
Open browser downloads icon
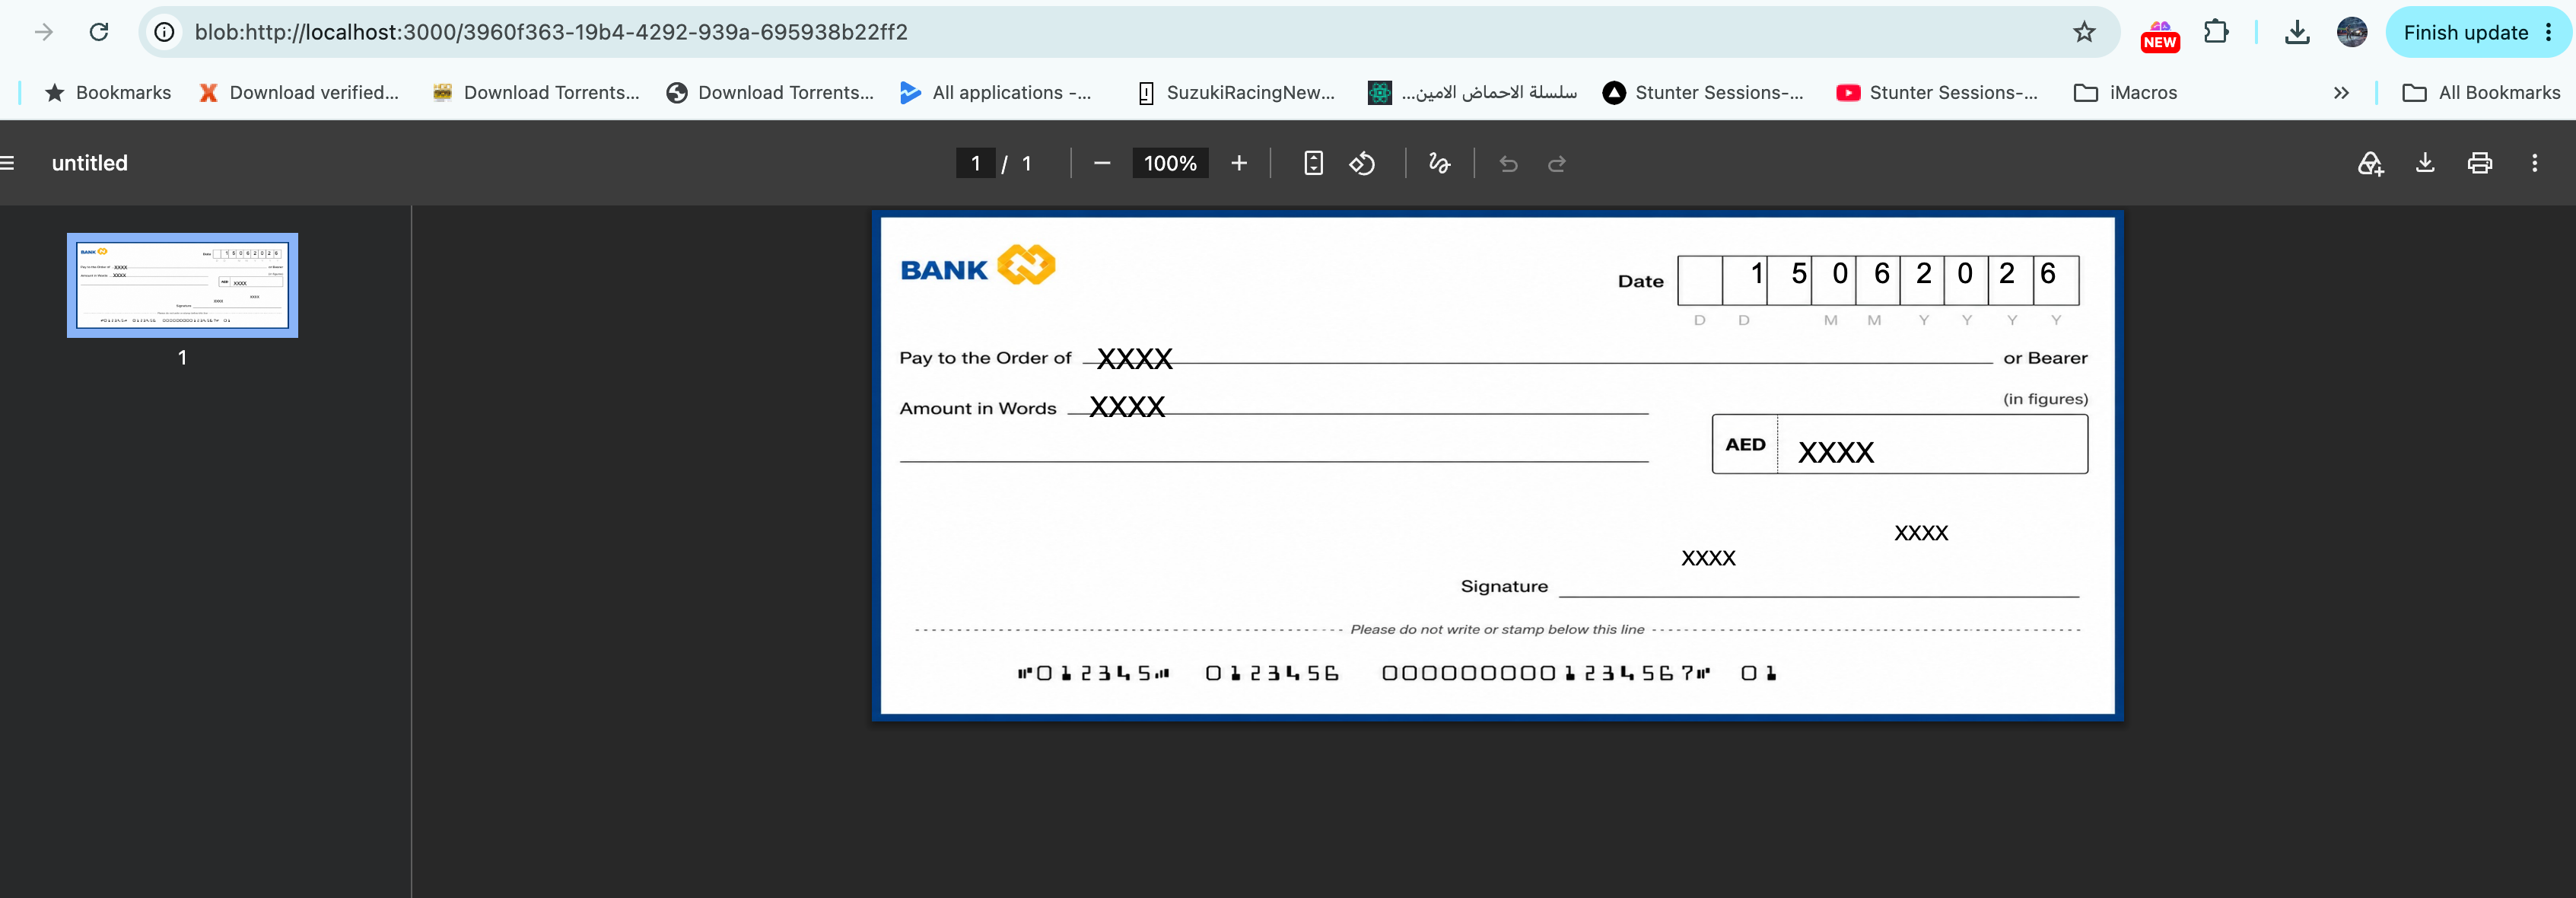coord(2297,32)
